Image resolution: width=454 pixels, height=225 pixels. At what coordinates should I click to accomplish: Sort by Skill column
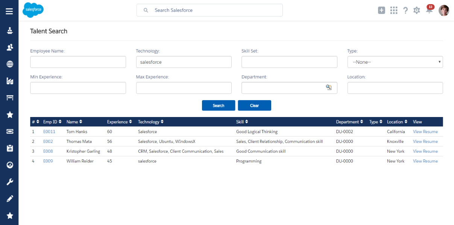click(x=242, y=122)
